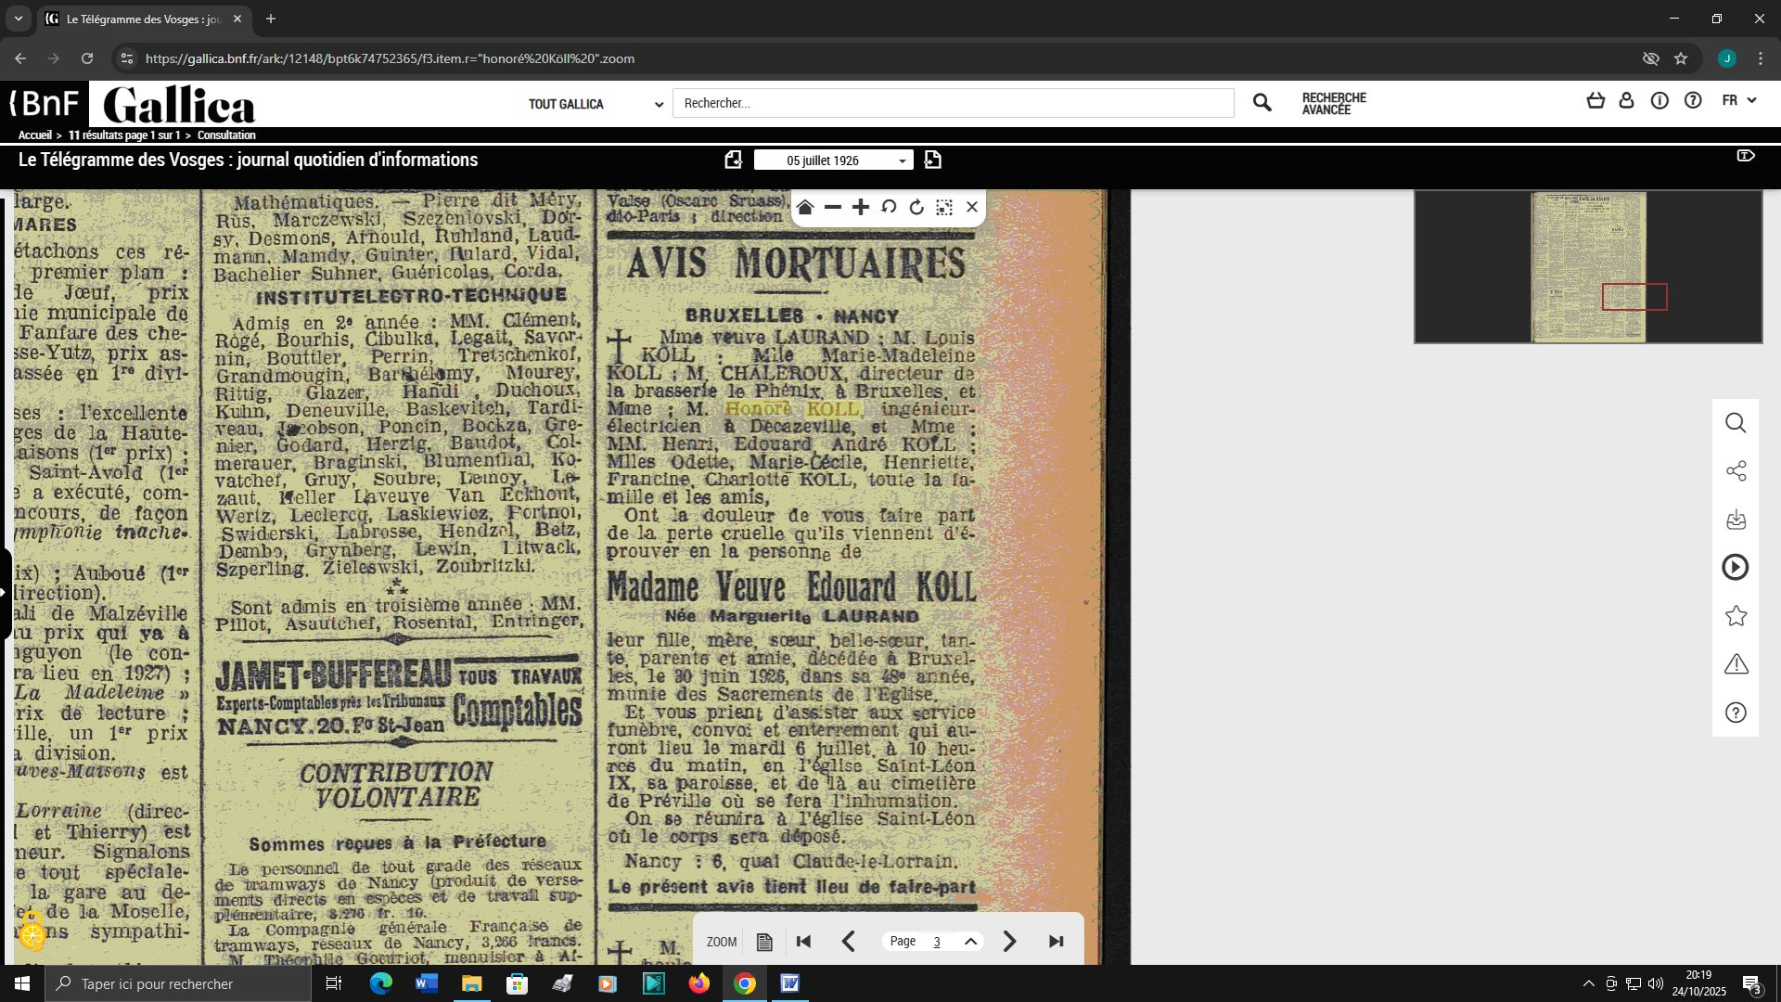Activate the zone selection tool icon
Viewport: 1781px width, 1002px height.
(x=944, y=207)
